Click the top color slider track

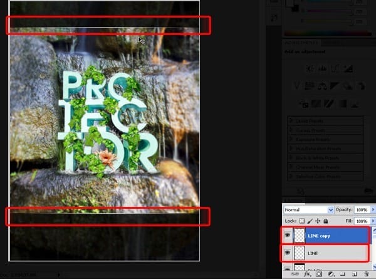pos(330,1)
